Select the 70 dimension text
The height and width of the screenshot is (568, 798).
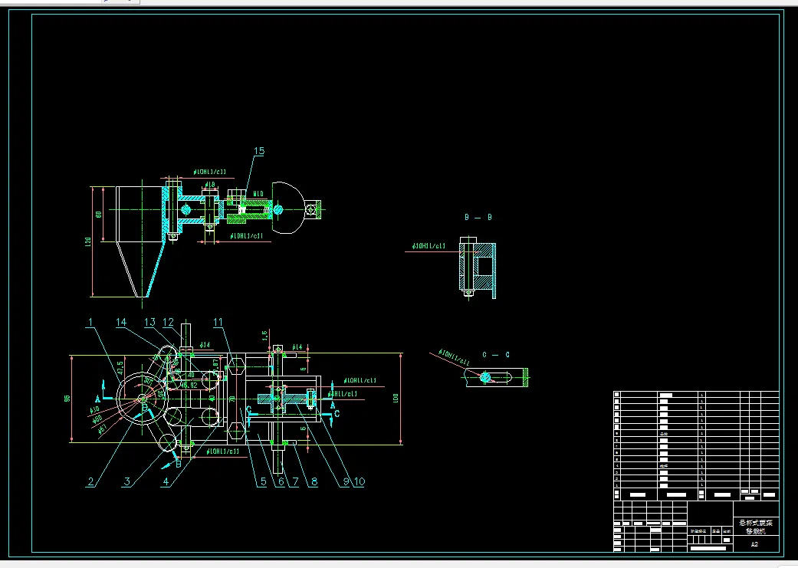[x=232, y=399]
